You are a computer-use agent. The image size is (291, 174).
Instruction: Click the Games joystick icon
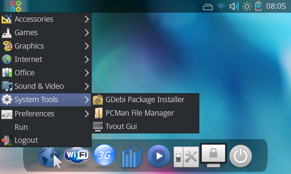pyautogui.click(x=7, y=33)
